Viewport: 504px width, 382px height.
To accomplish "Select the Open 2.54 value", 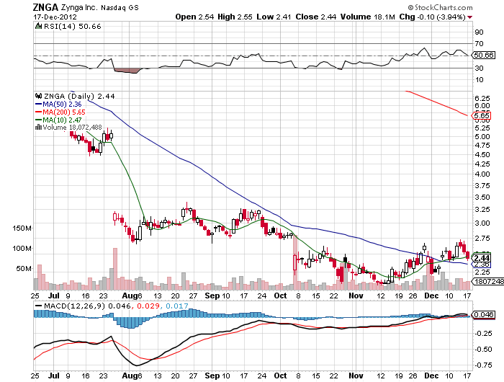I will point(194,17).
